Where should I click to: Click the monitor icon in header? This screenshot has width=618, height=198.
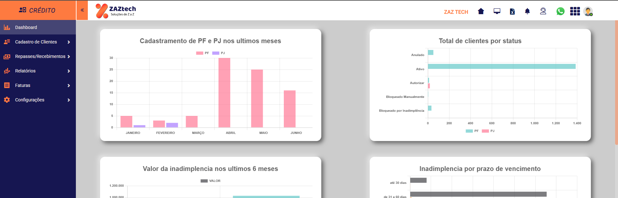pyautogui.click(x=497, y=11)
